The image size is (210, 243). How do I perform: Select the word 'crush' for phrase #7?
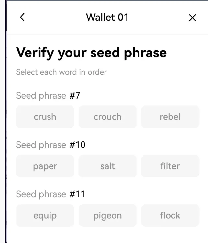[x=45, y=117]
